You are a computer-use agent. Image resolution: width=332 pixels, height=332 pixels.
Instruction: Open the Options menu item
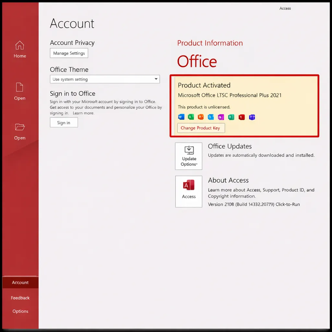click(20, 311)
